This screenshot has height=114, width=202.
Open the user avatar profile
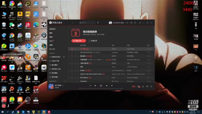point(110,23)
